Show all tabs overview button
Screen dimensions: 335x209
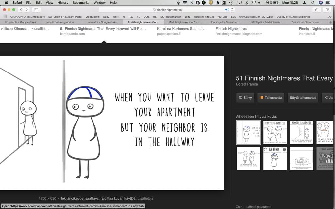pyautogui.click(x=327, y=10)
